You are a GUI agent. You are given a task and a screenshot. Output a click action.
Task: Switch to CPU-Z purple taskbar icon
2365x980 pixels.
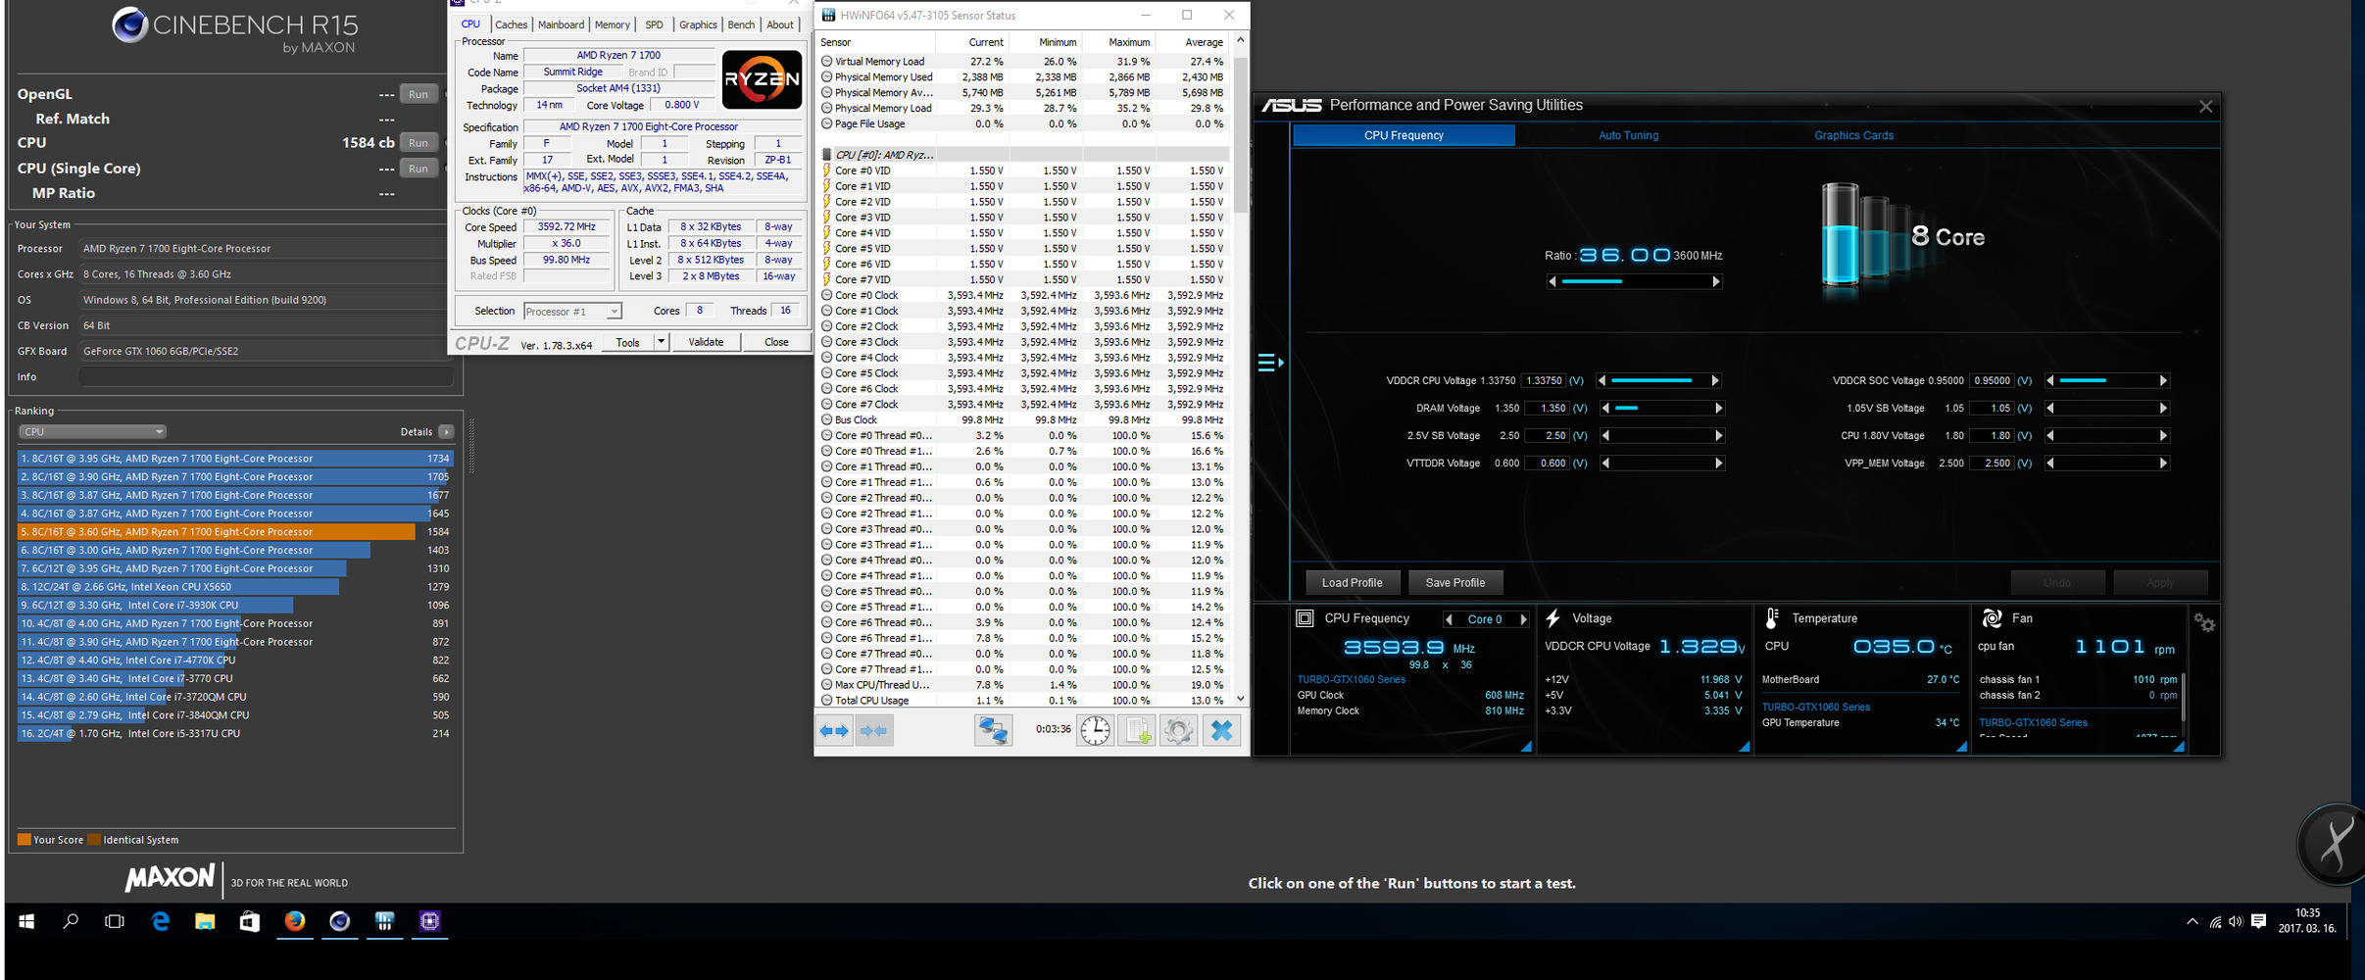point(429,921)
